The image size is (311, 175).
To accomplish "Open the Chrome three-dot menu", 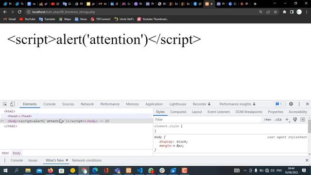I will [307, 12].
